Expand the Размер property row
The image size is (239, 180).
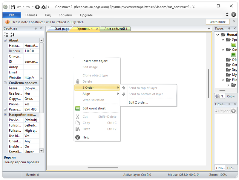[5, 110]
